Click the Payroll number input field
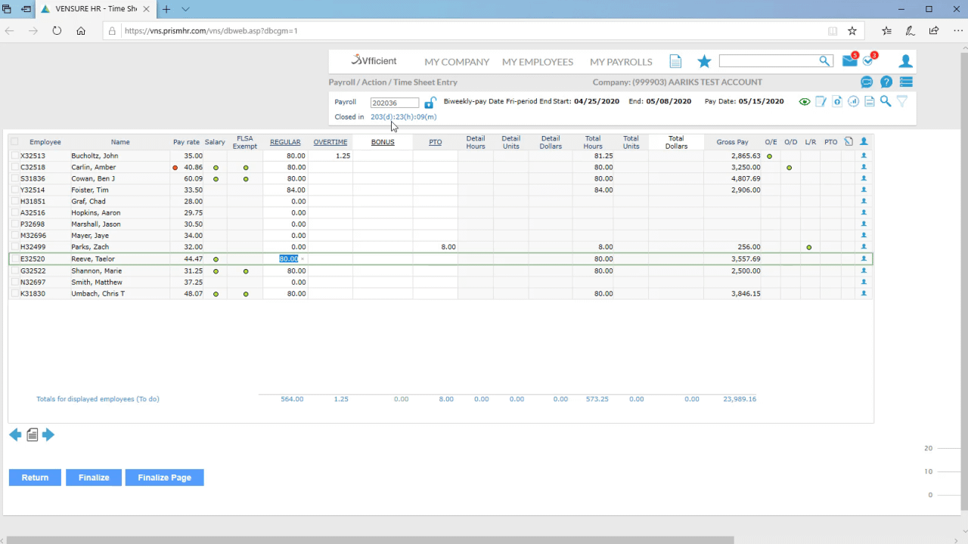Image resolution: width=968 pixels, height=544 pixels. 394,103
